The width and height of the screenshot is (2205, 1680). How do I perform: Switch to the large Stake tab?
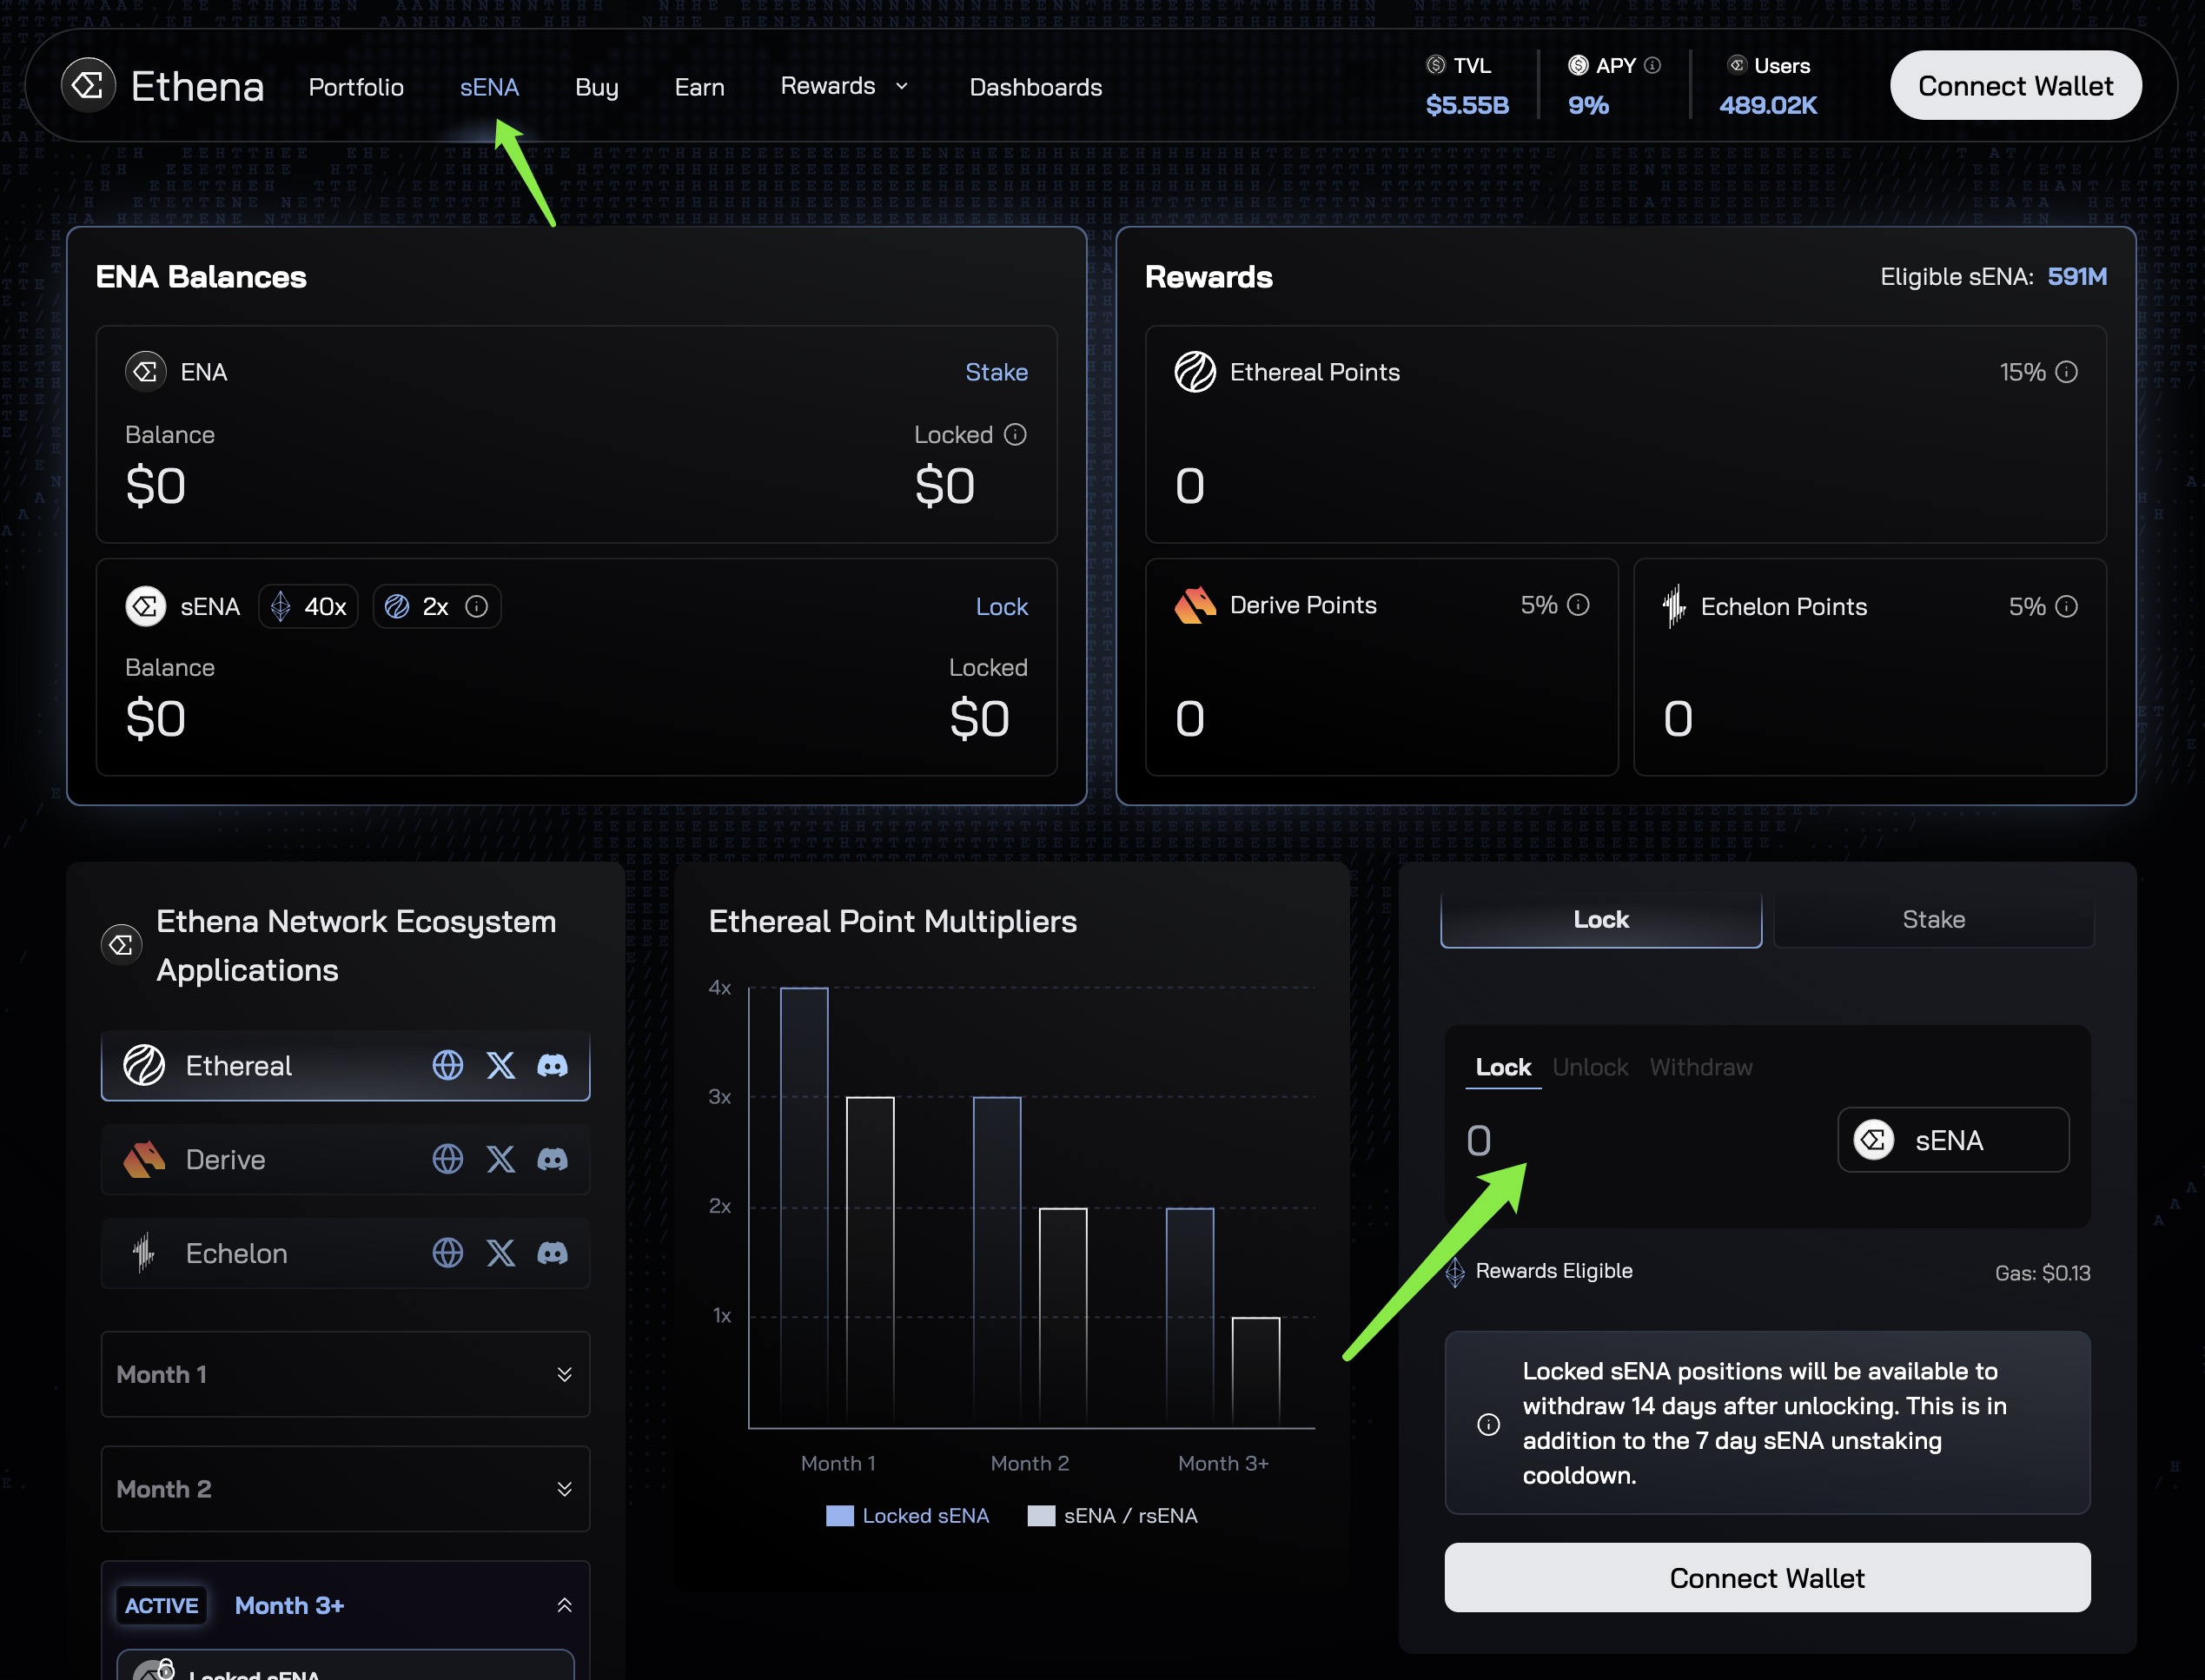click(1933, 919)
